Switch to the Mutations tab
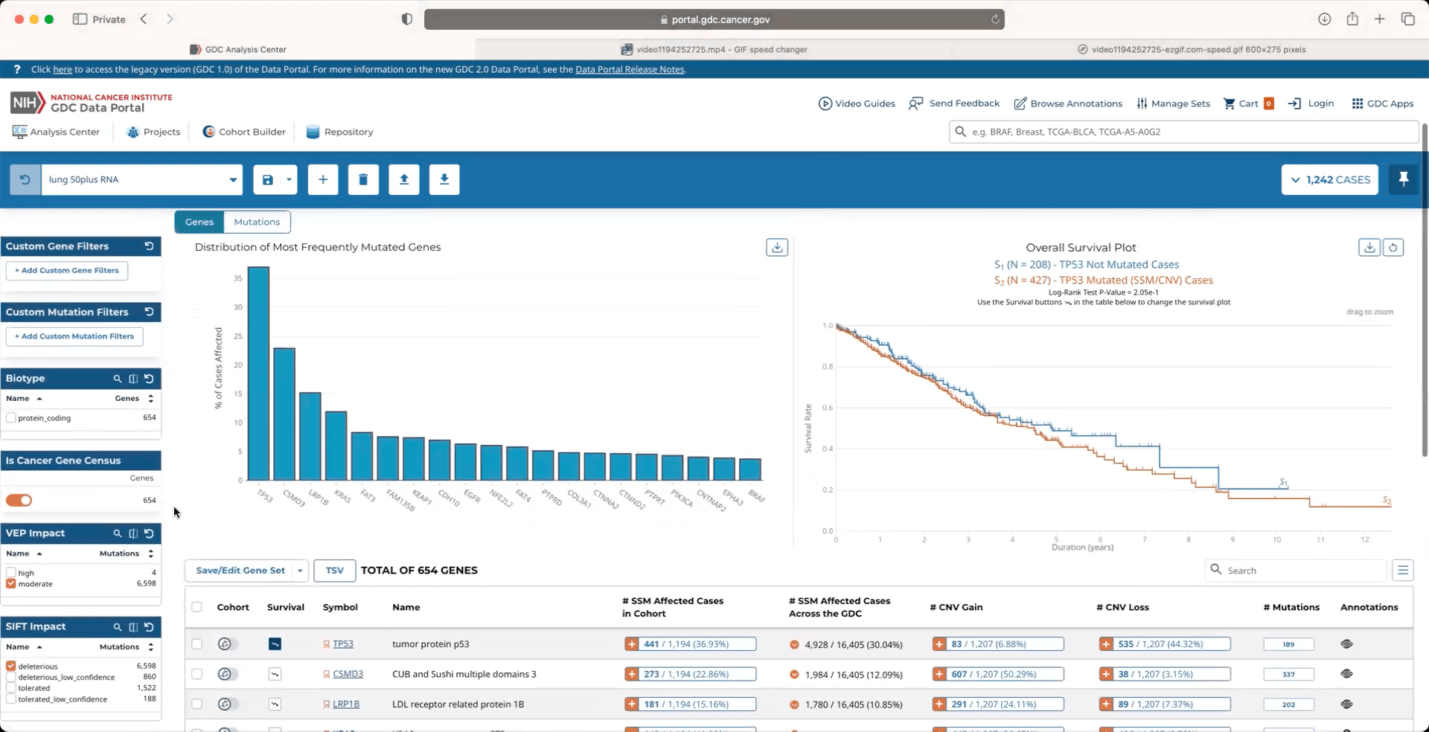The height and width of the screenshot is (732, 1429). click(257, 222)
